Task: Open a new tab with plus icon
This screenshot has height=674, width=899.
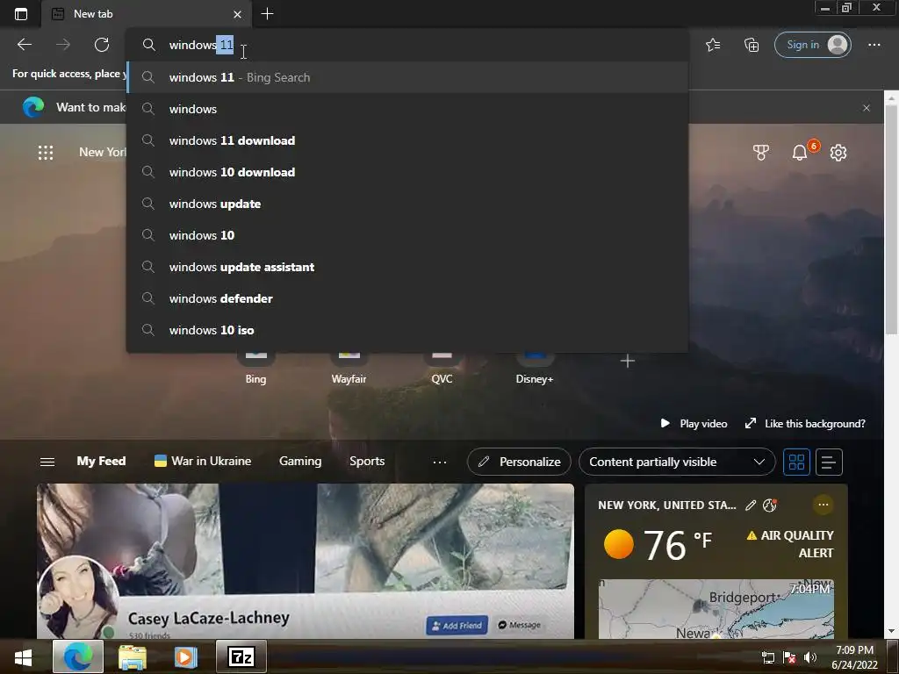Action: pos(267,14)
